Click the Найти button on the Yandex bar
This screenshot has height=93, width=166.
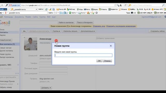click(51, 13)
